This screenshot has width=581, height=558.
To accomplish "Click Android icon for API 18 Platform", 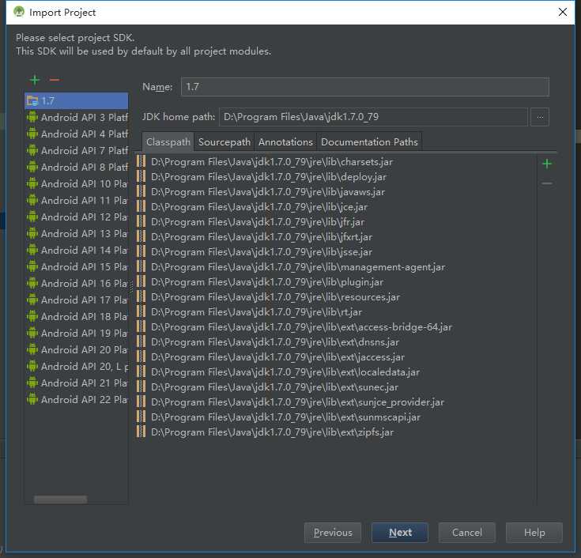I will coord(32,316).
